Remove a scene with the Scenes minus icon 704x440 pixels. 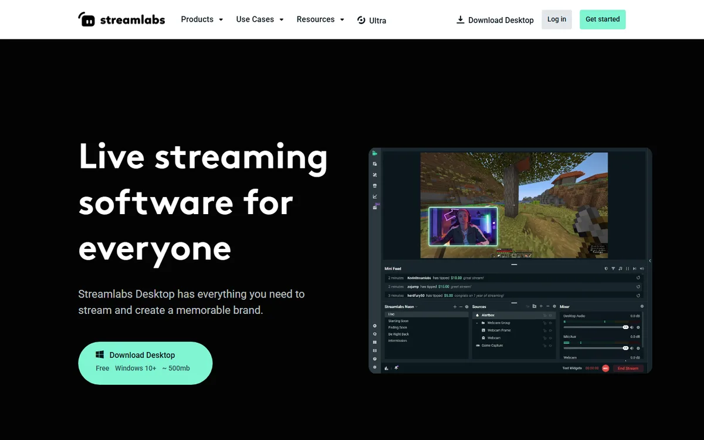pyautogui.click(x=461, y=307)
